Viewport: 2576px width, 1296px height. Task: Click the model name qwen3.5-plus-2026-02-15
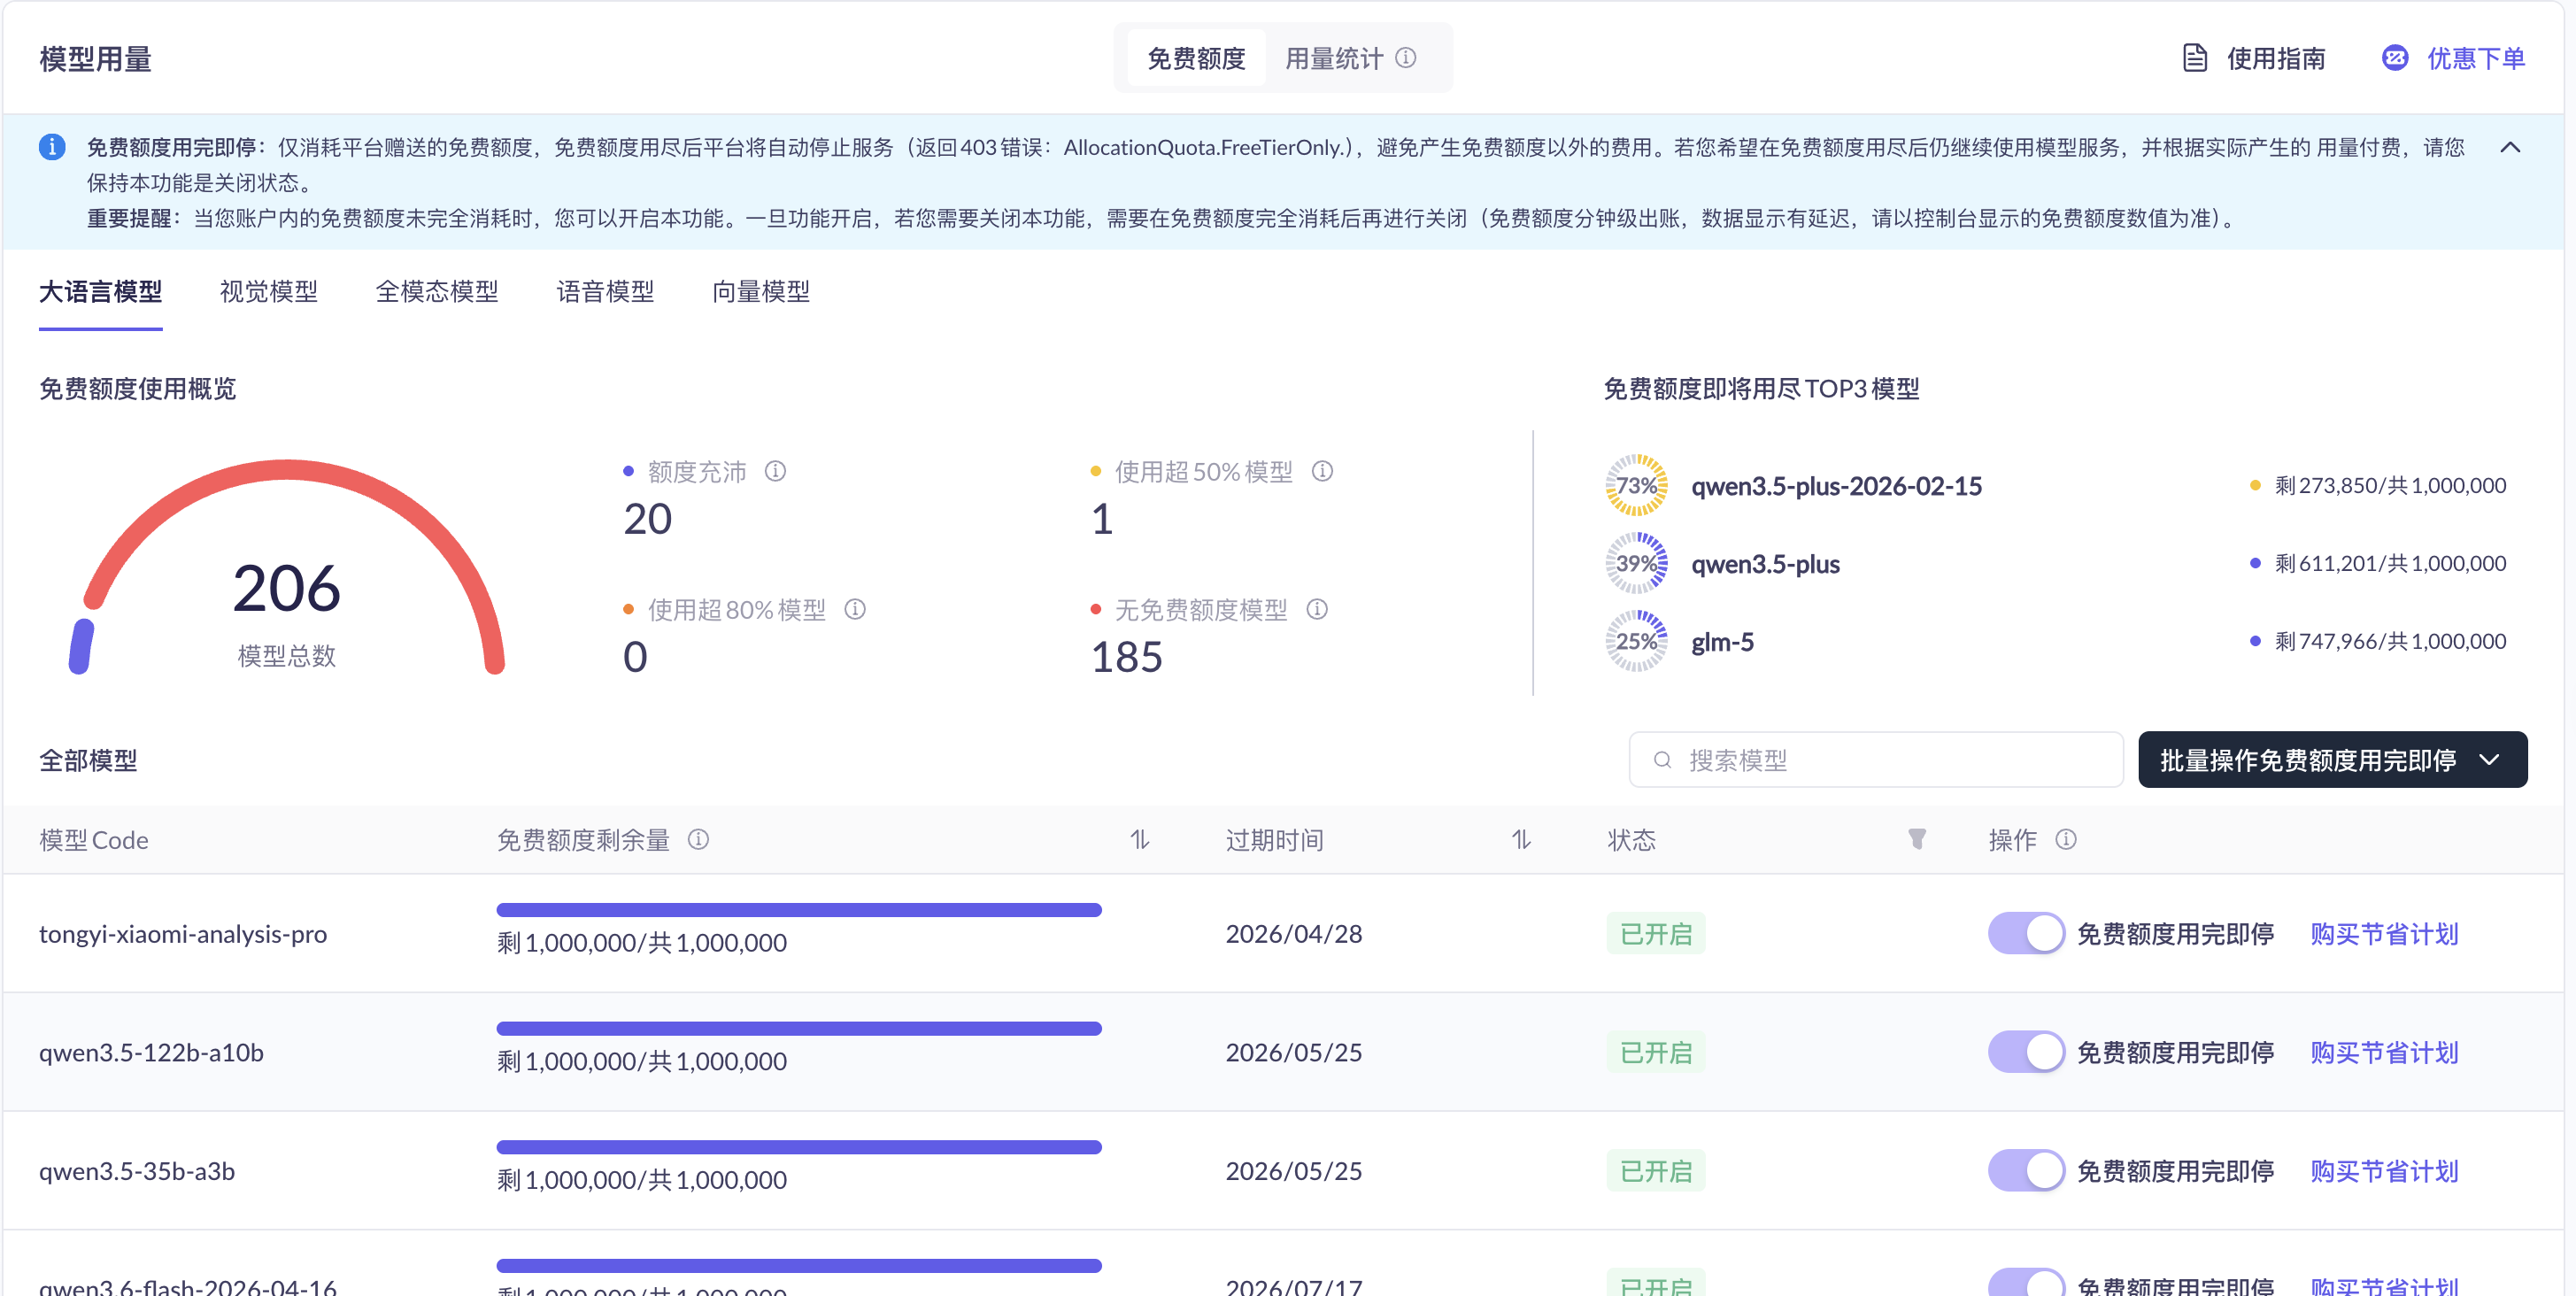1836,485
